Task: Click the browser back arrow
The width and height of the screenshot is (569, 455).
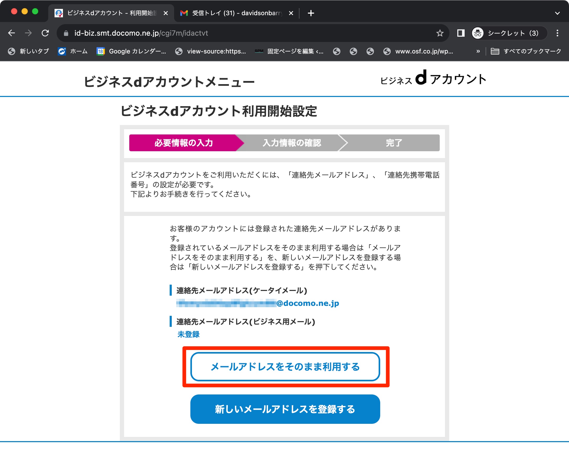Action: [x=12, y=33]
